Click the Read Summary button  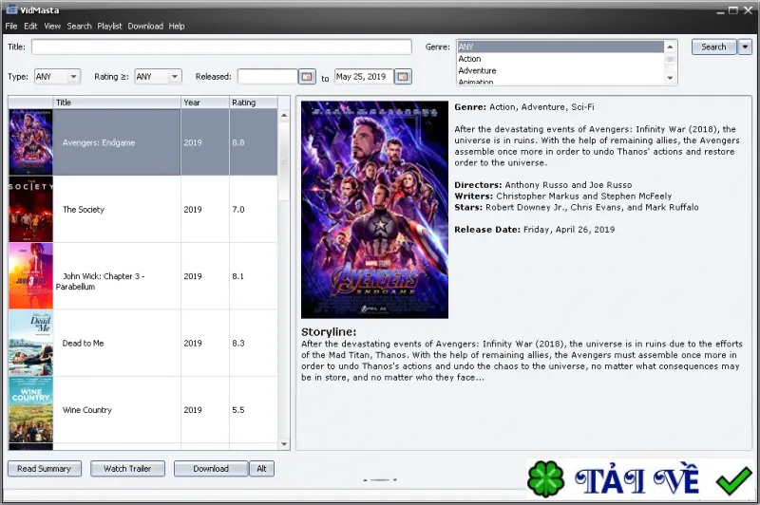click(44, 469)
